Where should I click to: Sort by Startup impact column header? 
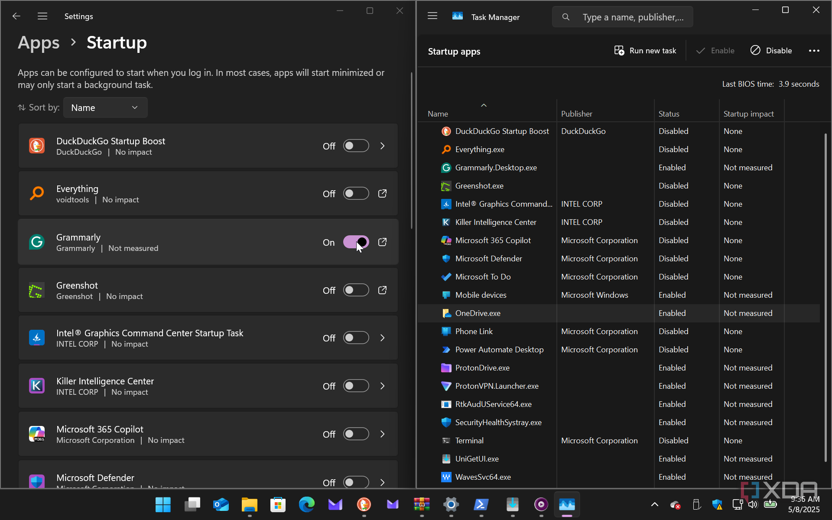click(748, 114)
